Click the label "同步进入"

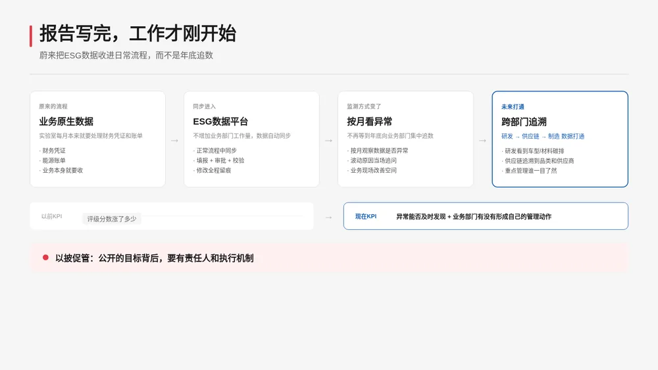tap(205, 106)
